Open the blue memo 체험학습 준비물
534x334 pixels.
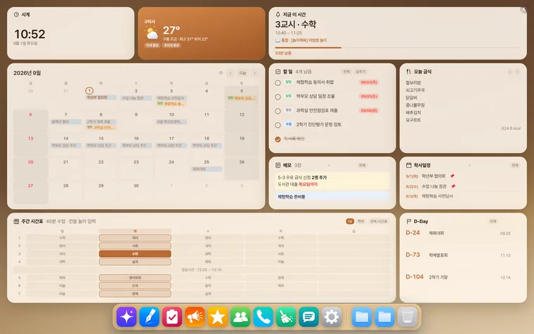pyautogui.click(x=332, y=196)
